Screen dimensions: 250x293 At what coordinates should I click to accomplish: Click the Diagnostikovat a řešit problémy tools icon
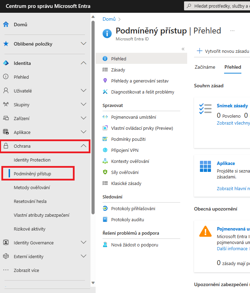pyautogui.click(x=105, y=92)
